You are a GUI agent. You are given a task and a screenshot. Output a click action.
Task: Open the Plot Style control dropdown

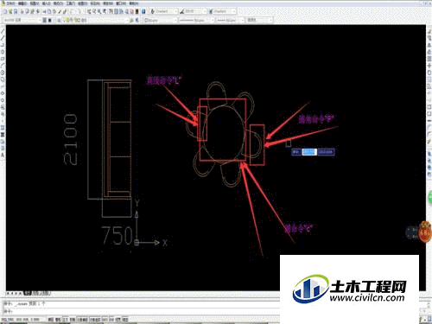coord(259,20)
